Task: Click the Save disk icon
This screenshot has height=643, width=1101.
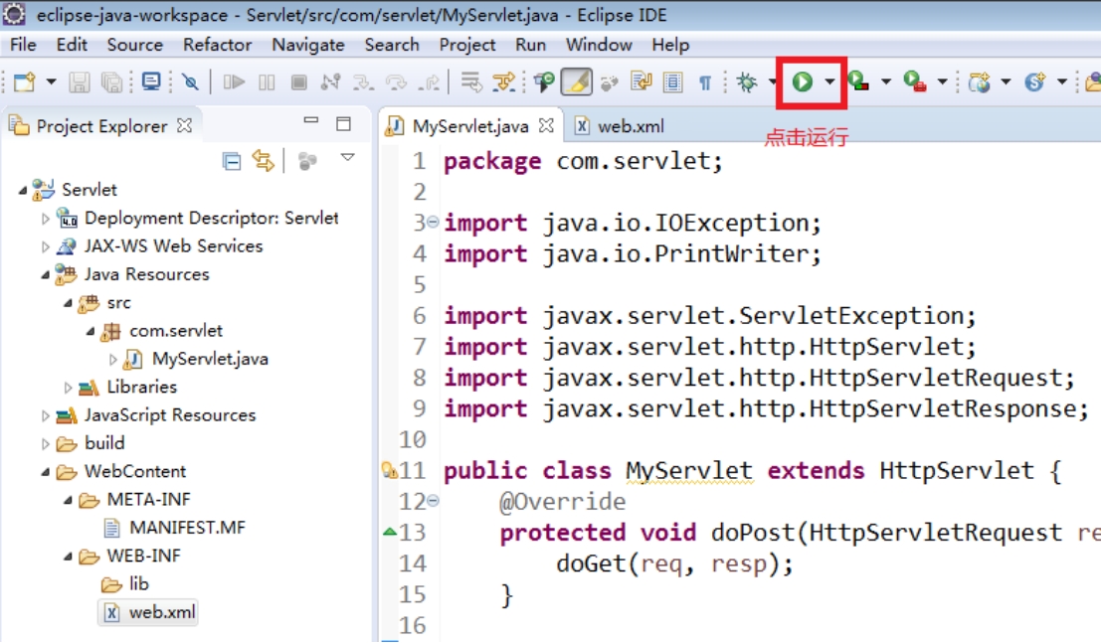Action: coord(79,82)
